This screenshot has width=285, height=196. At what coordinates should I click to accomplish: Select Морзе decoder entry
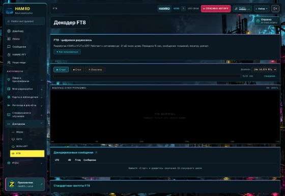[27, 132]
